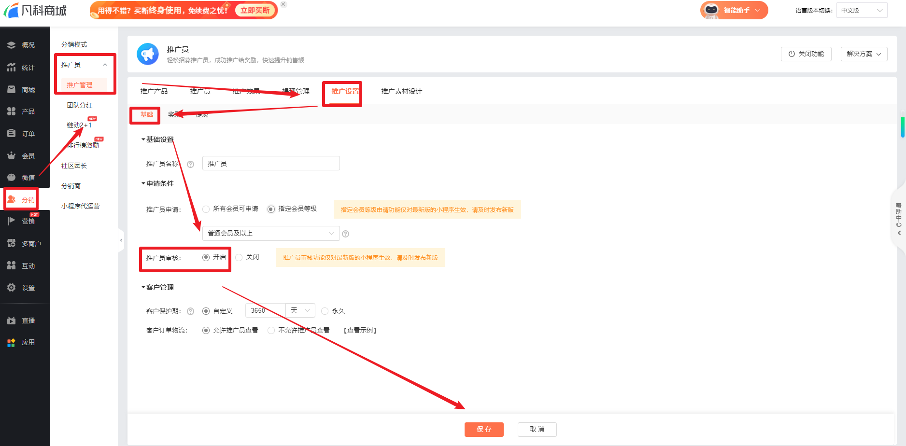Click the 推广员名称 input field
The image size is (906, 446).
click(271, 163)
